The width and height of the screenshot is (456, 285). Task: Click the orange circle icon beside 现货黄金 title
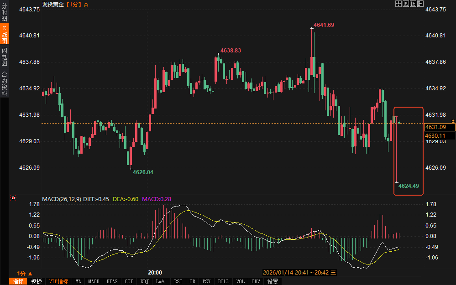87,5
